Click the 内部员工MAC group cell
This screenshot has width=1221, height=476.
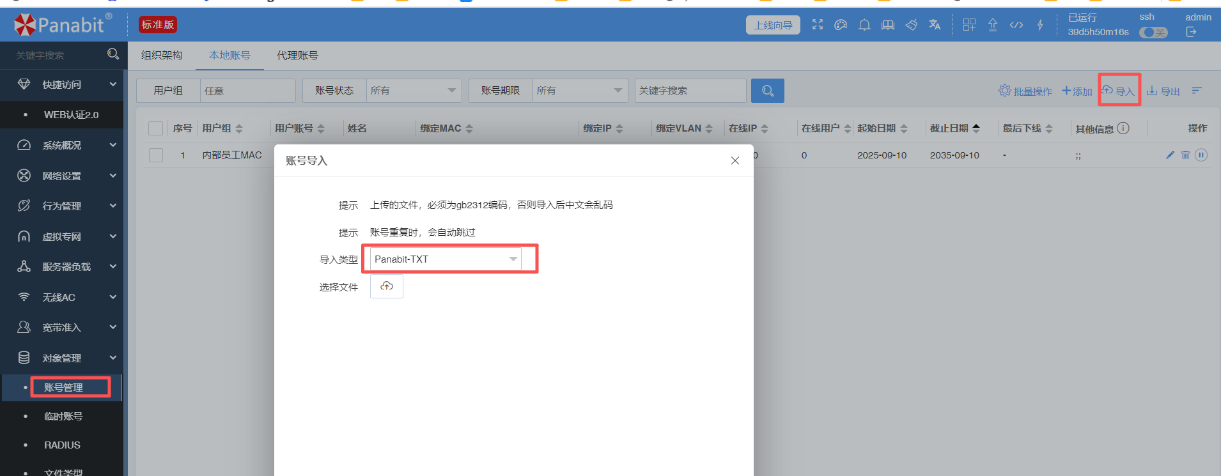coord(232,155)
